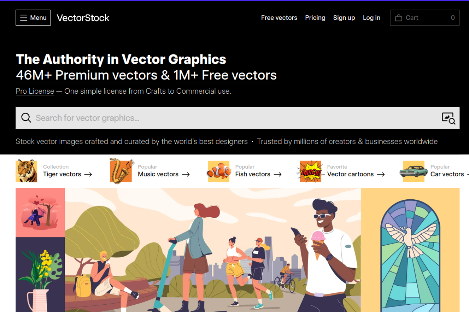This screenshot has height=312, width=469.
Task: Click the shopping bag Cart icon
Action: point(399,18)
